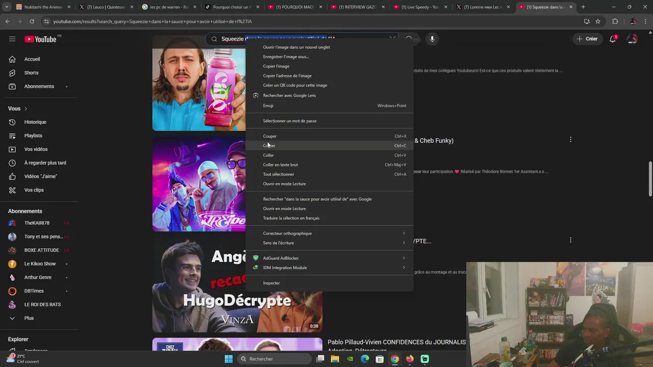Open the Chrome extensions puzzle icon

(615, 21)
